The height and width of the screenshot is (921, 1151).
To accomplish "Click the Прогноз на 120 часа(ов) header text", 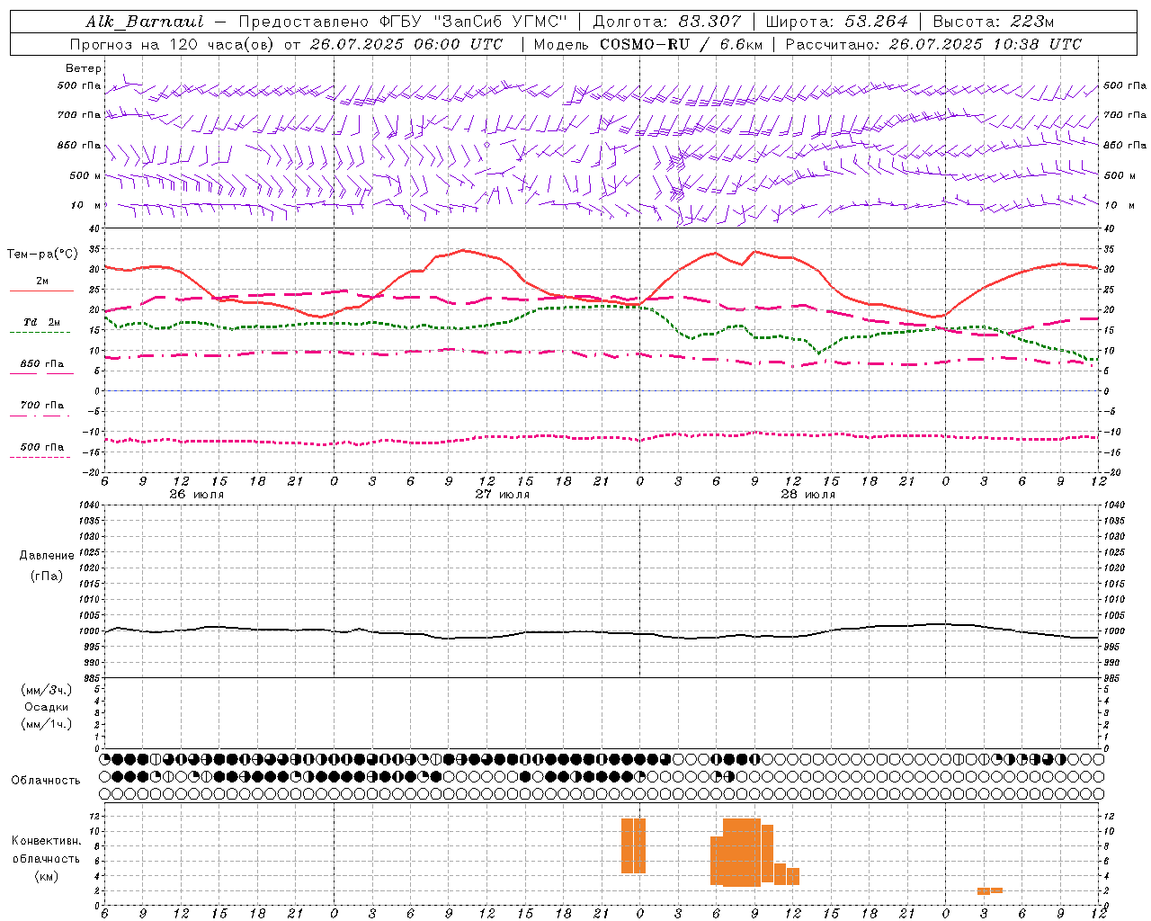I will coord(173,44).
